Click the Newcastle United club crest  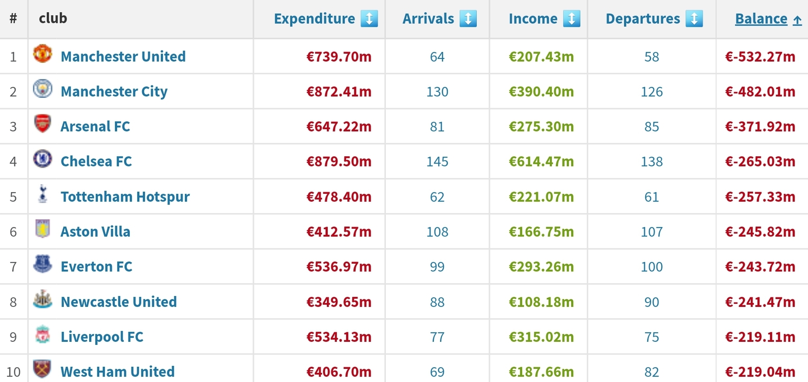click(x=42, y=299)
